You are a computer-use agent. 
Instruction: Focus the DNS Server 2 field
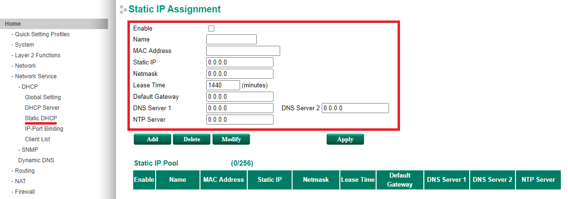(356, 108)
